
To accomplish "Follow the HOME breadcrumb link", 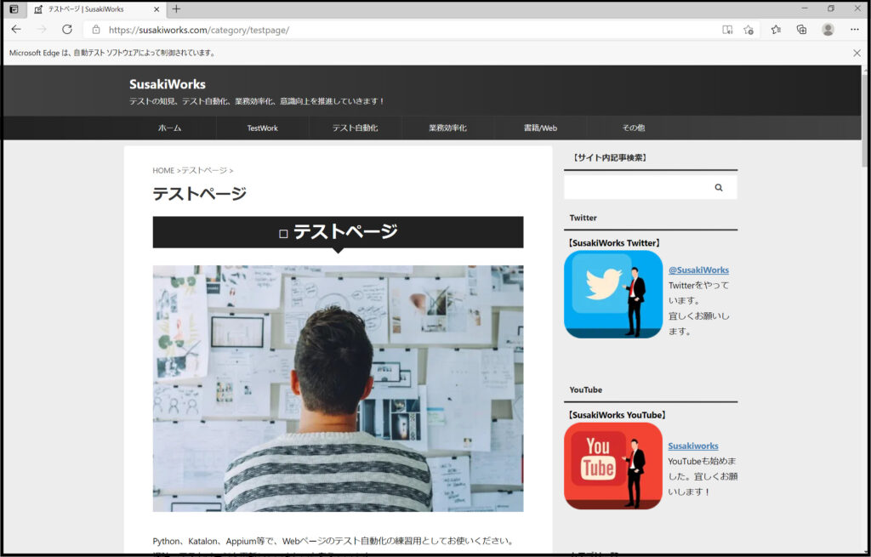I will (163, 170).
